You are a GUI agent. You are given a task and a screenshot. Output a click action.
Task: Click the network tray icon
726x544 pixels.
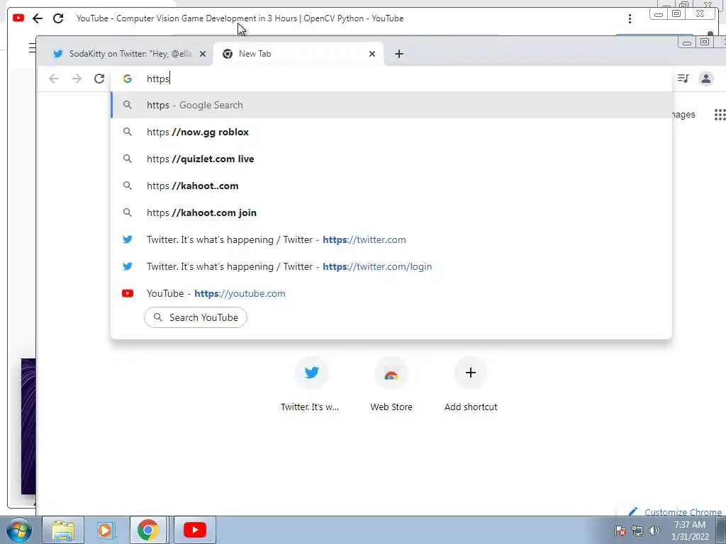coord(637,531)
